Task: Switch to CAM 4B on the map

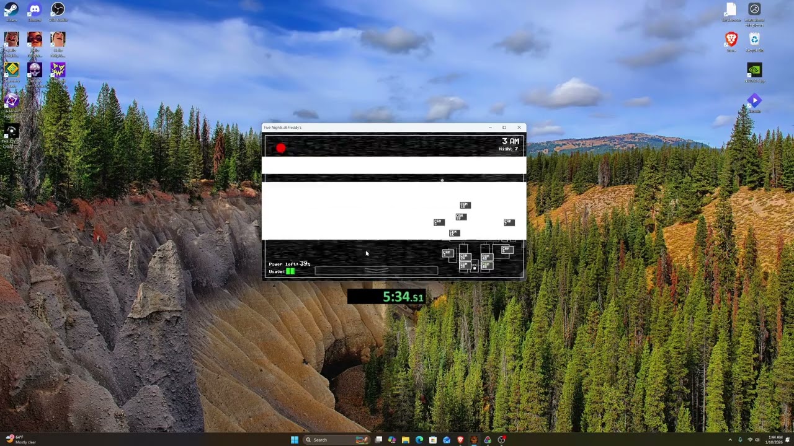Action: pos(486,265)
